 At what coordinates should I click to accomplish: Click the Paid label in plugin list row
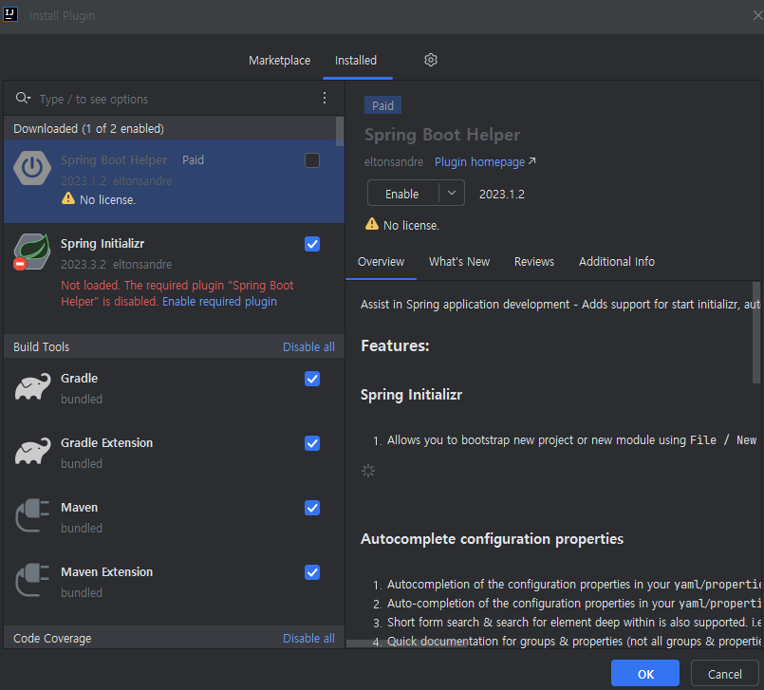[193, 159]
